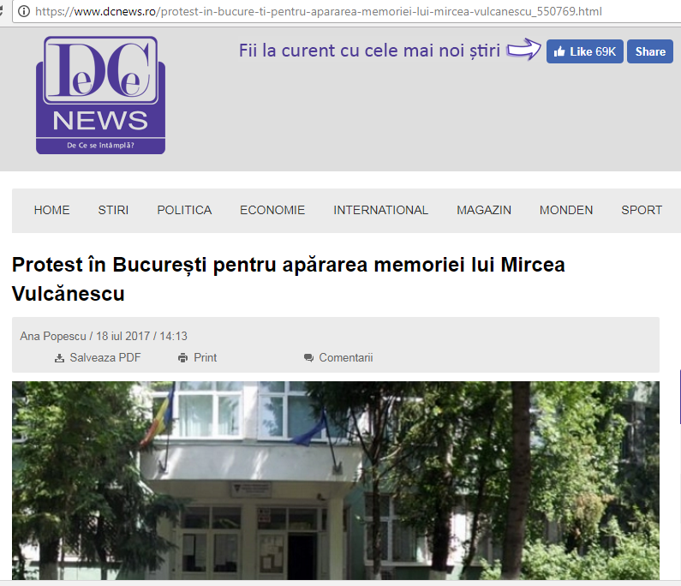Screen dimensions: 681x586
Task: Open the ECONOMIE category
Action: (272, 210)
